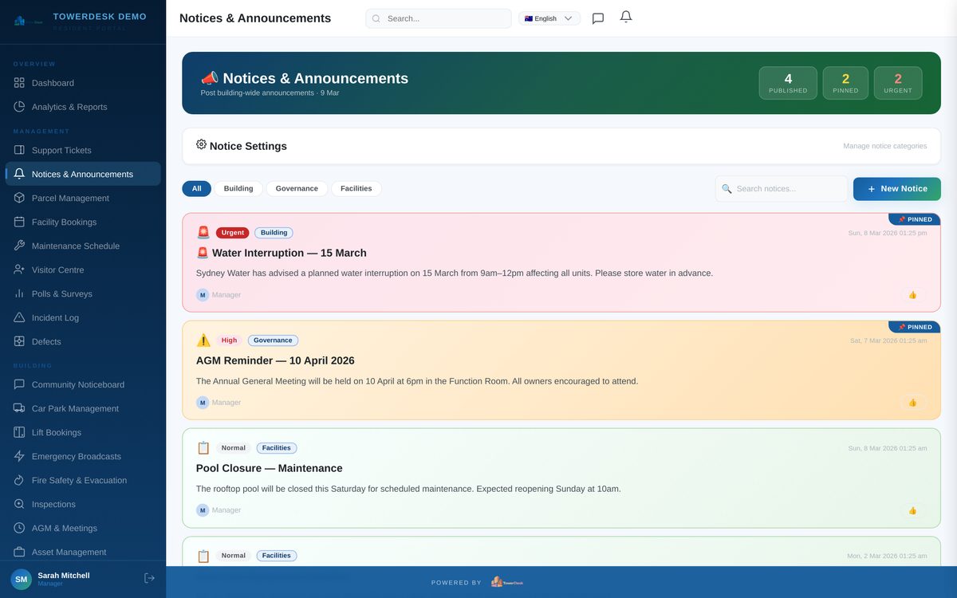Click the logout arrow next to Sarah Mitchell
The width and height of the screenshot is (957, 598).
click(148, 576)
